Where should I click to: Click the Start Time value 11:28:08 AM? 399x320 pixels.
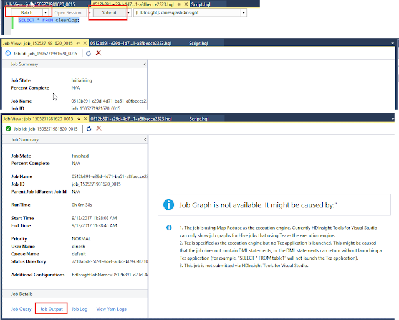tap(94, 218)
